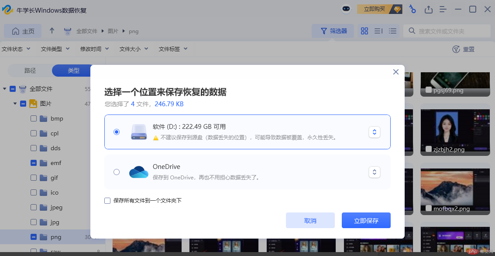
Task: Select the ico folder icon
Action: (44, 192)
